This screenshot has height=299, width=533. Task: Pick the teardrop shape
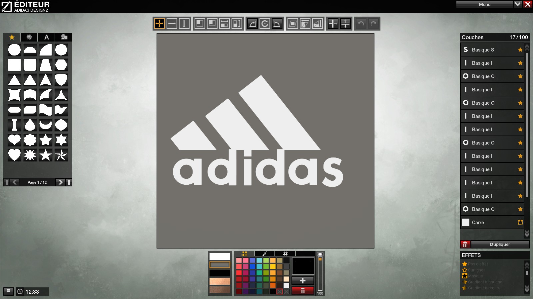(30, 125)
